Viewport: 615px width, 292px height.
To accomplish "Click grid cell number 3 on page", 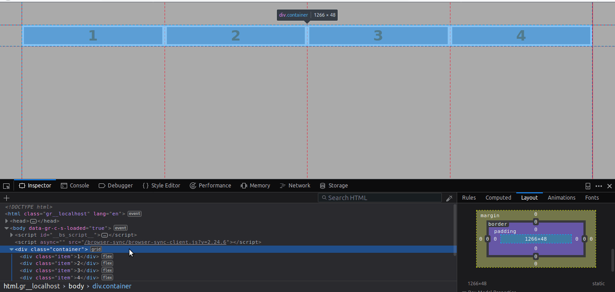I will [378, 36].
